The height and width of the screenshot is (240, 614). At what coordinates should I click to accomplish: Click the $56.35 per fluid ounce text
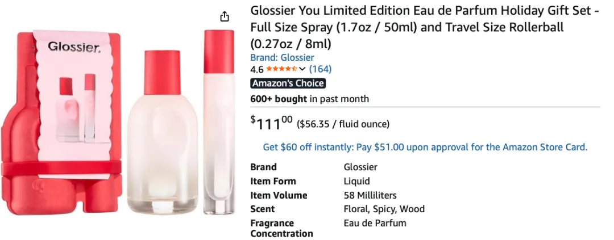343,124
